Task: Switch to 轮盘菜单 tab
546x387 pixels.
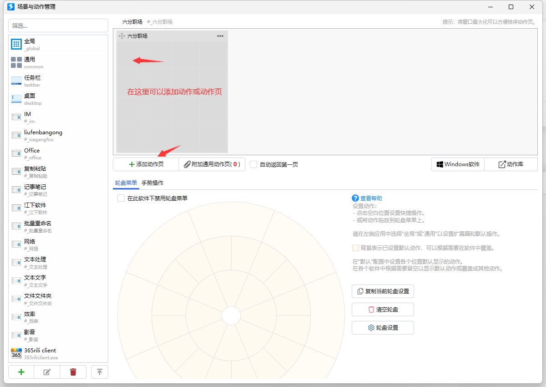Action: coord(126,183)
